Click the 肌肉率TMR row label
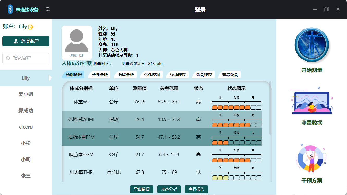 (x=81, y=172)
